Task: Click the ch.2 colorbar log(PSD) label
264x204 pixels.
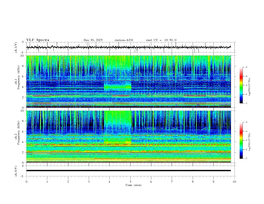Action: point(249,142)
